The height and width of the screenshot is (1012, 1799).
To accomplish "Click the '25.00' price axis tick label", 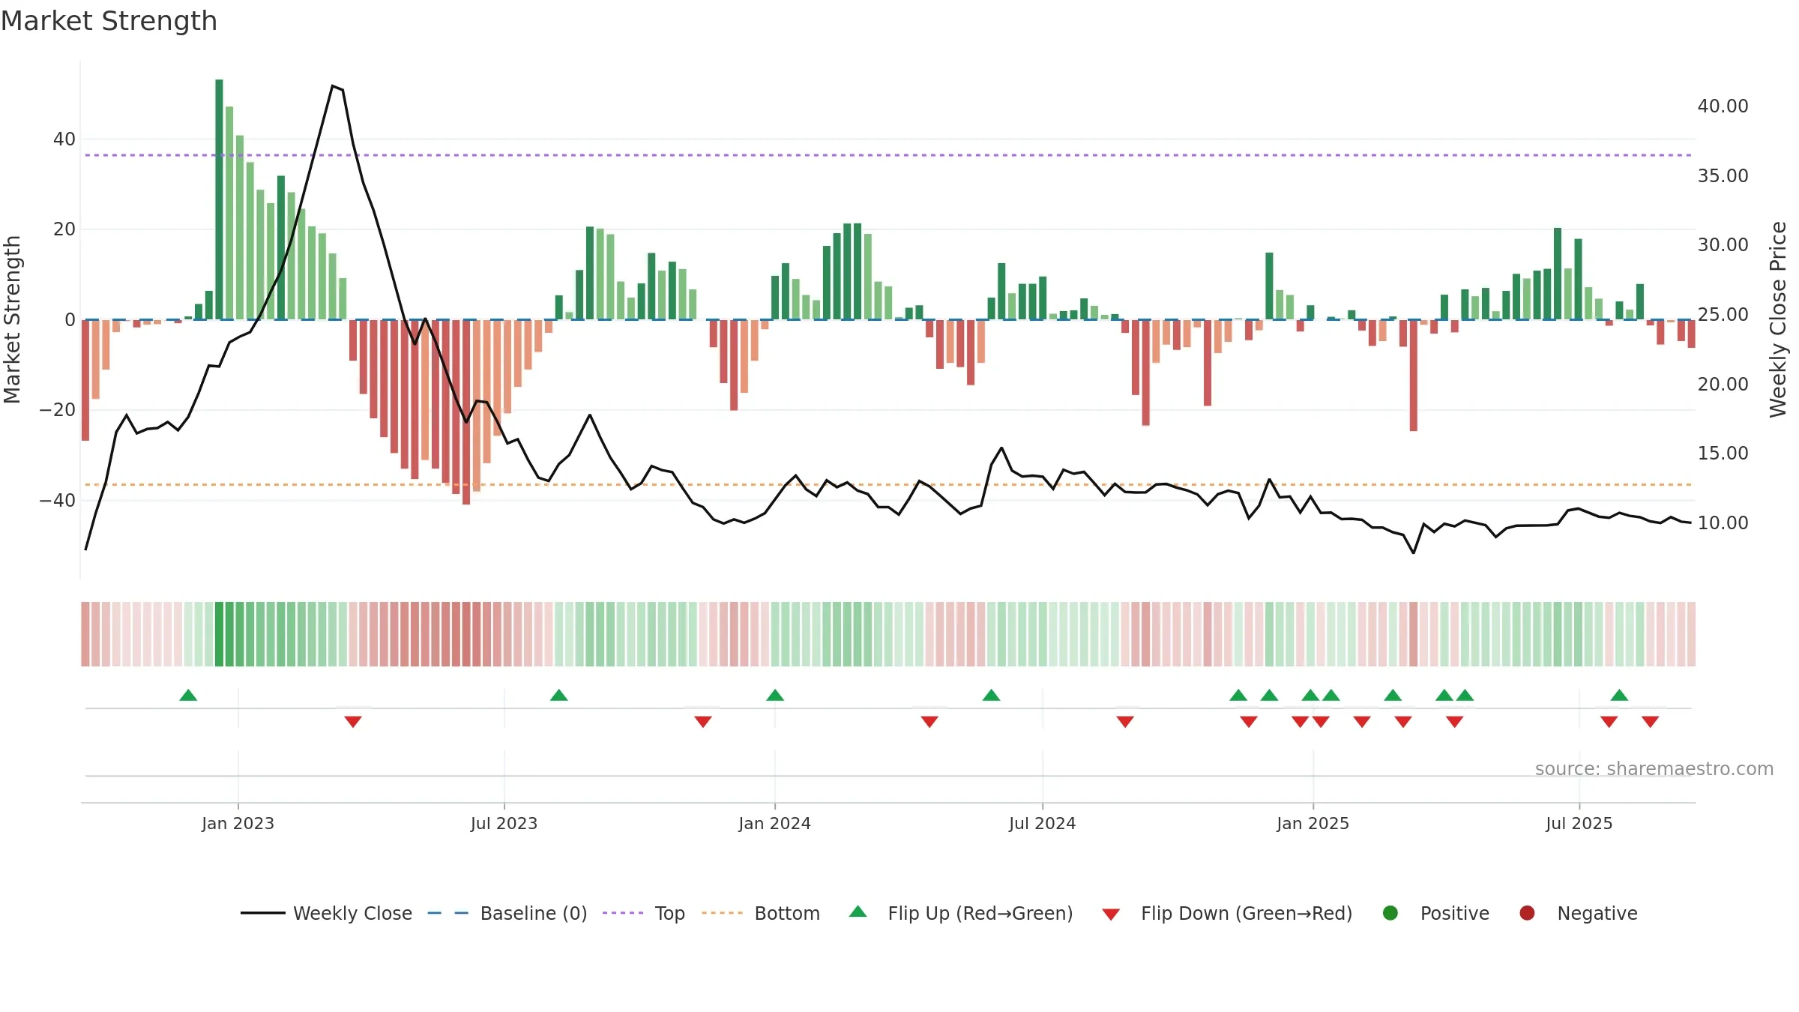I will [x=1723, y=315].
